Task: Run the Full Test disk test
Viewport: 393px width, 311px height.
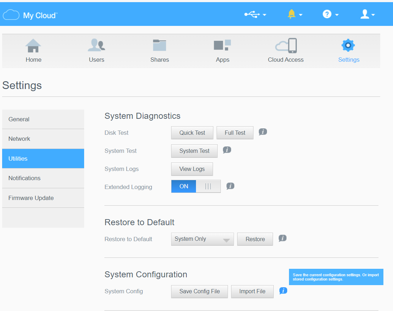Action: pyautogui.click(x=235, y=133)
